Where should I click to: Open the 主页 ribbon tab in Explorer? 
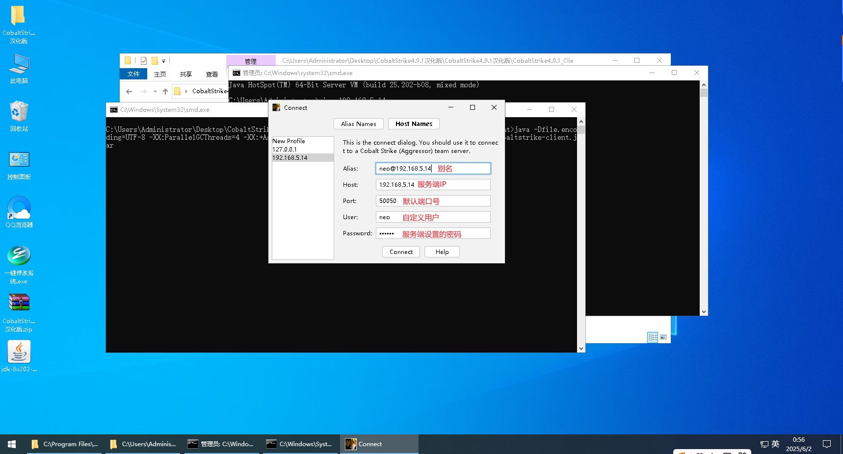click(x=160, y=75)
